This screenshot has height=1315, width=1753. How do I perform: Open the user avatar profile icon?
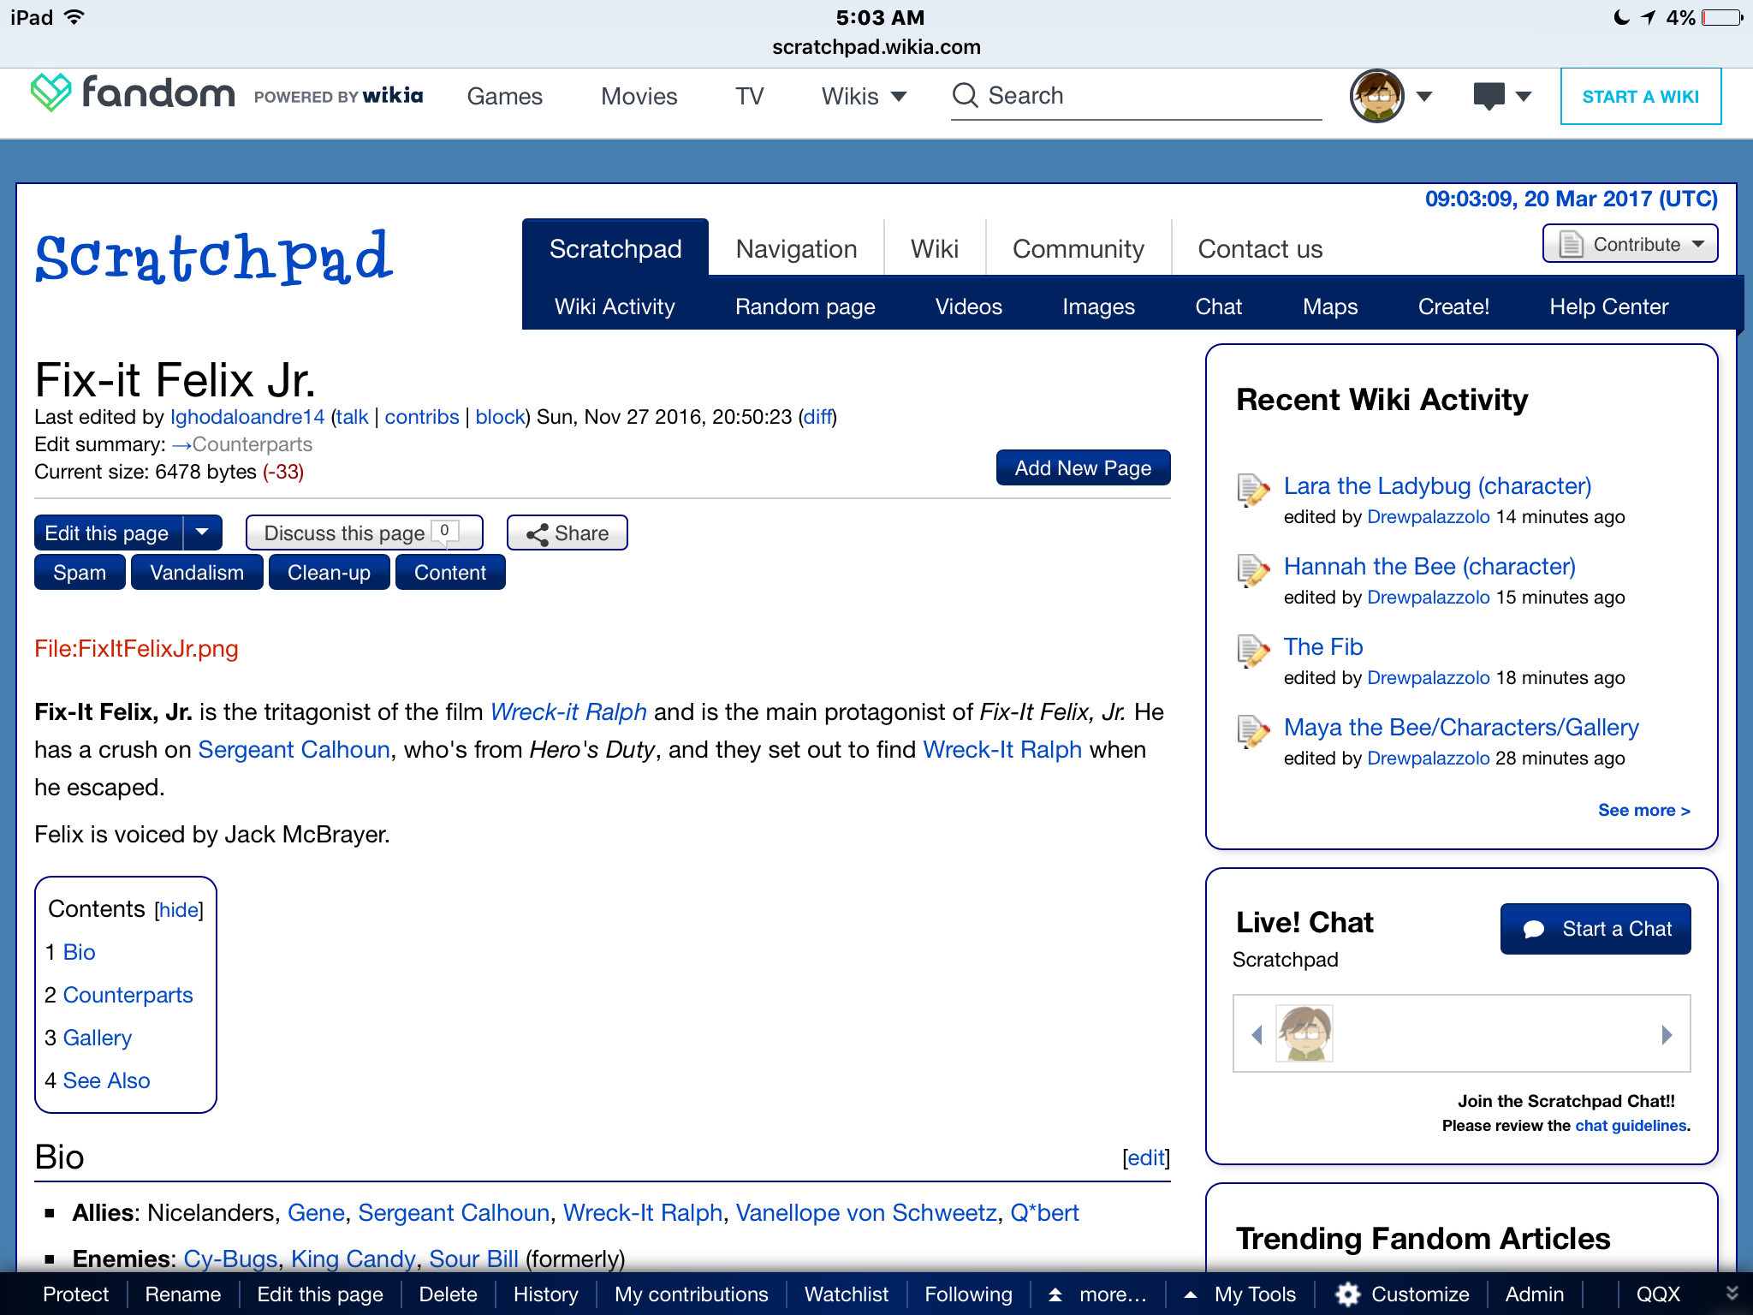click(1376, 96)
